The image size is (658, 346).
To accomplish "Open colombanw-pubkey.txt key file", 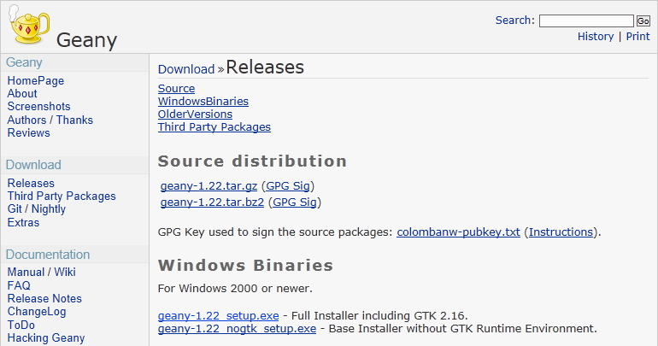I will tap(458, 232).
